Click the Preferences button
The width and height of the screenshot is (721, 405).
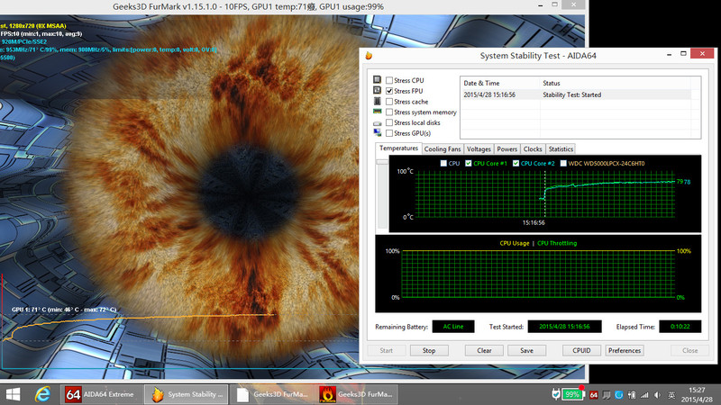pos(625,350)
